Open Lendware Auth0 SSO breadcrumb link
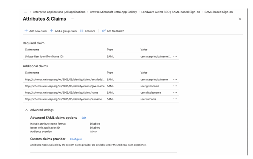Image resolution: width=253 pixels, height=159 pixels. tap(170, 12)
